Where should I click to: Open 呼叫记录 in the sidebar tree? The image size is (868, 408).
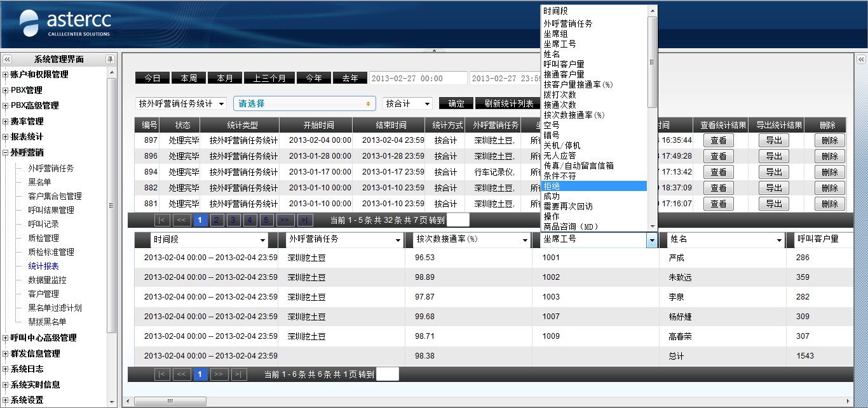point(43,224)
